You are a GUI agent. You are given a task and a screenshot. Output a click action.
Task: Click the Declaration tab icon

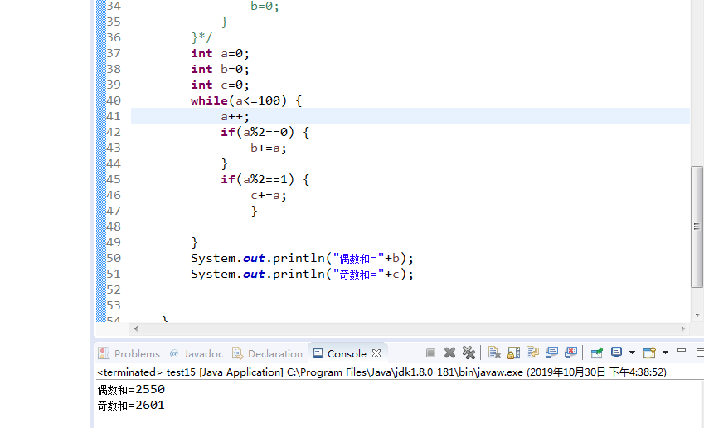(x=237, y=353)
